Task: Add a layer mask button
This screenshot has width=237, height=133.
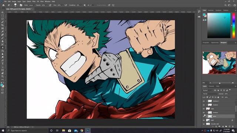Action: (220, 126)
